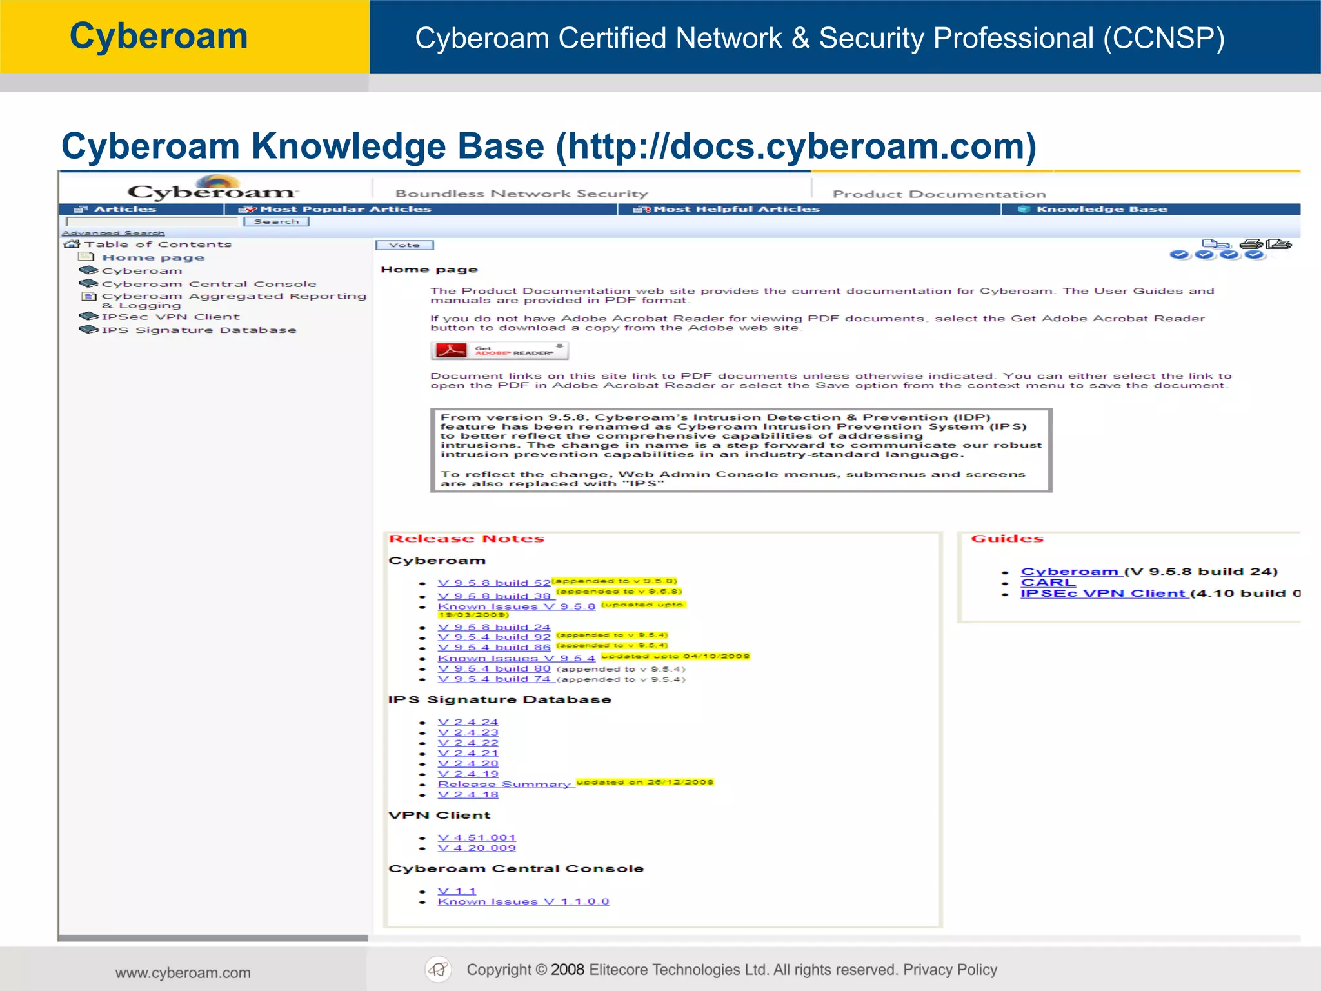Select the second rating checkmark circle
This screenshot has height=991, width=1321.
(1204, 255)
